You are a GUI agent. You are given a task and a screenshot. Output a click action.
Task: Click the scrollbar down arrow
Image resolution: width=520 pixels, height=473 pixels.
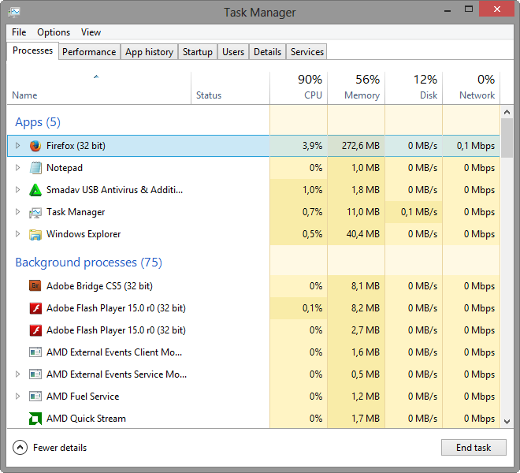[507, 422]
